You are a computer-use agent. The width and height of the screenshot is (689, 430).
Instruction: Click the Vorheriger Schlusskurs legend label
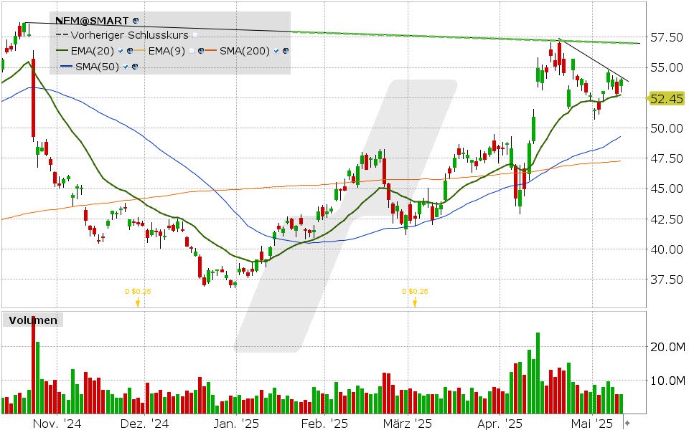130,35
